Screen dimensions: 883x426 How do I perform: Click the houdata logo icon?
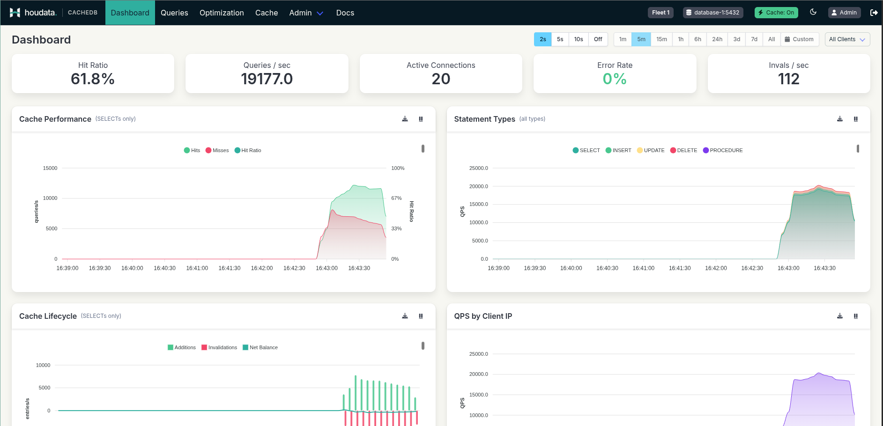(x=15, y=13)
